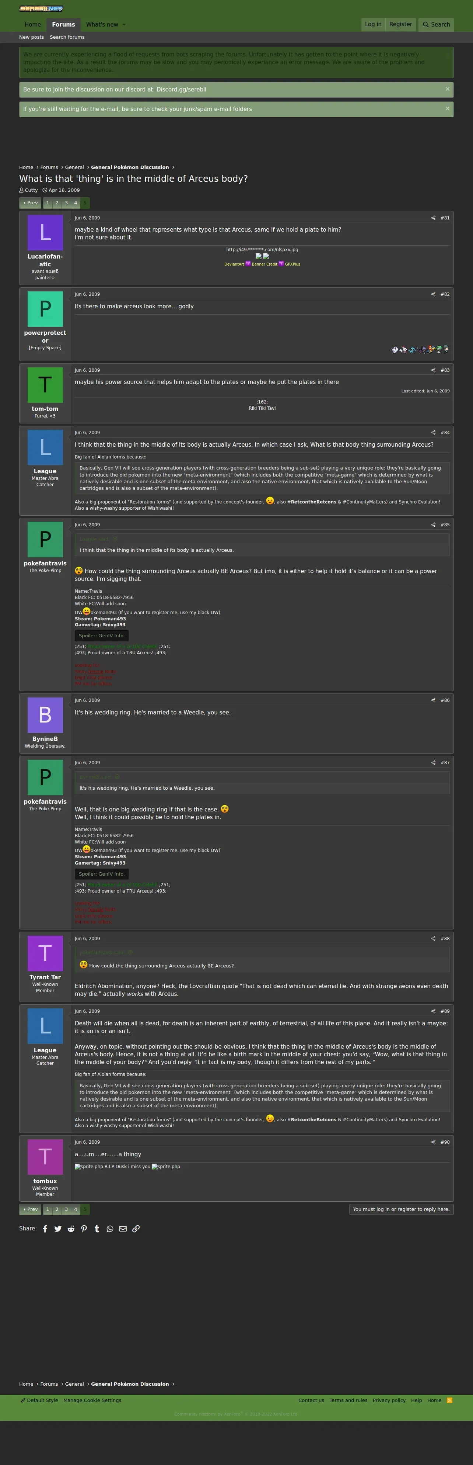Image resolution: width=473 pixels, height=1465 pixels.
Task: Expand the Spoiler: GenIV Info in post #87
Action: (x=102, y=873)
